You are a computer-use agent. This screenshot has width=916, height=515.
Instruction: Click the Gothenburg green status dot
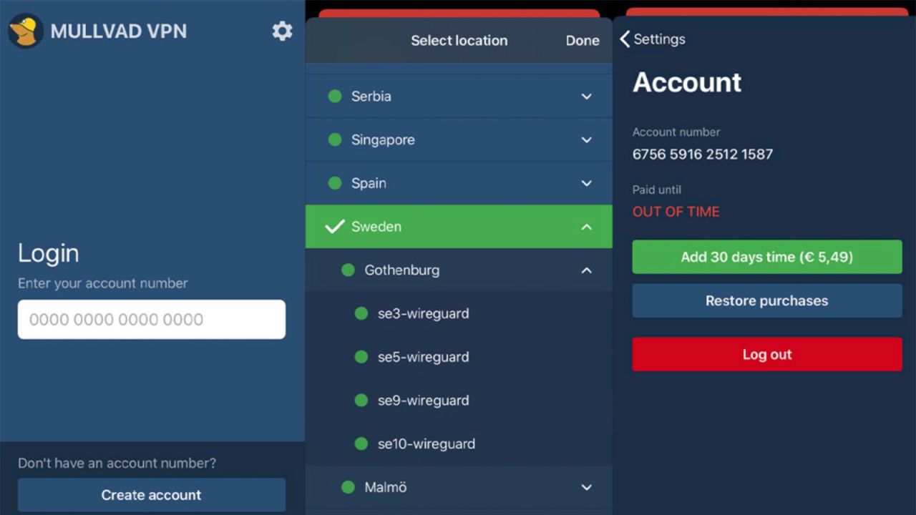coord(348,270)
